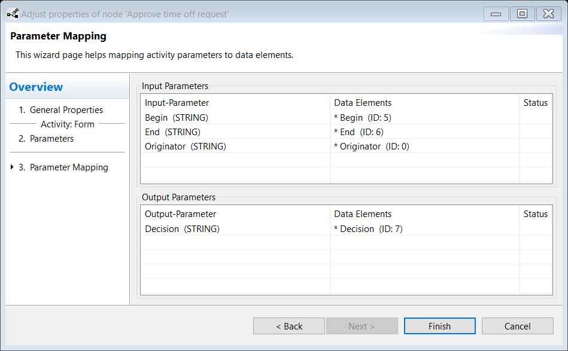Click the Output Parameters Status column header

click(536, 214)
